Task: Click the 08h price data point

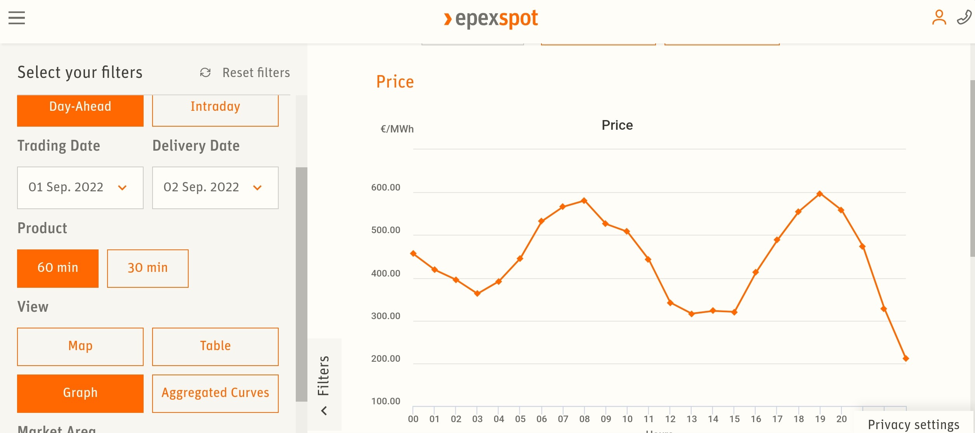Action: click(584, 201)
